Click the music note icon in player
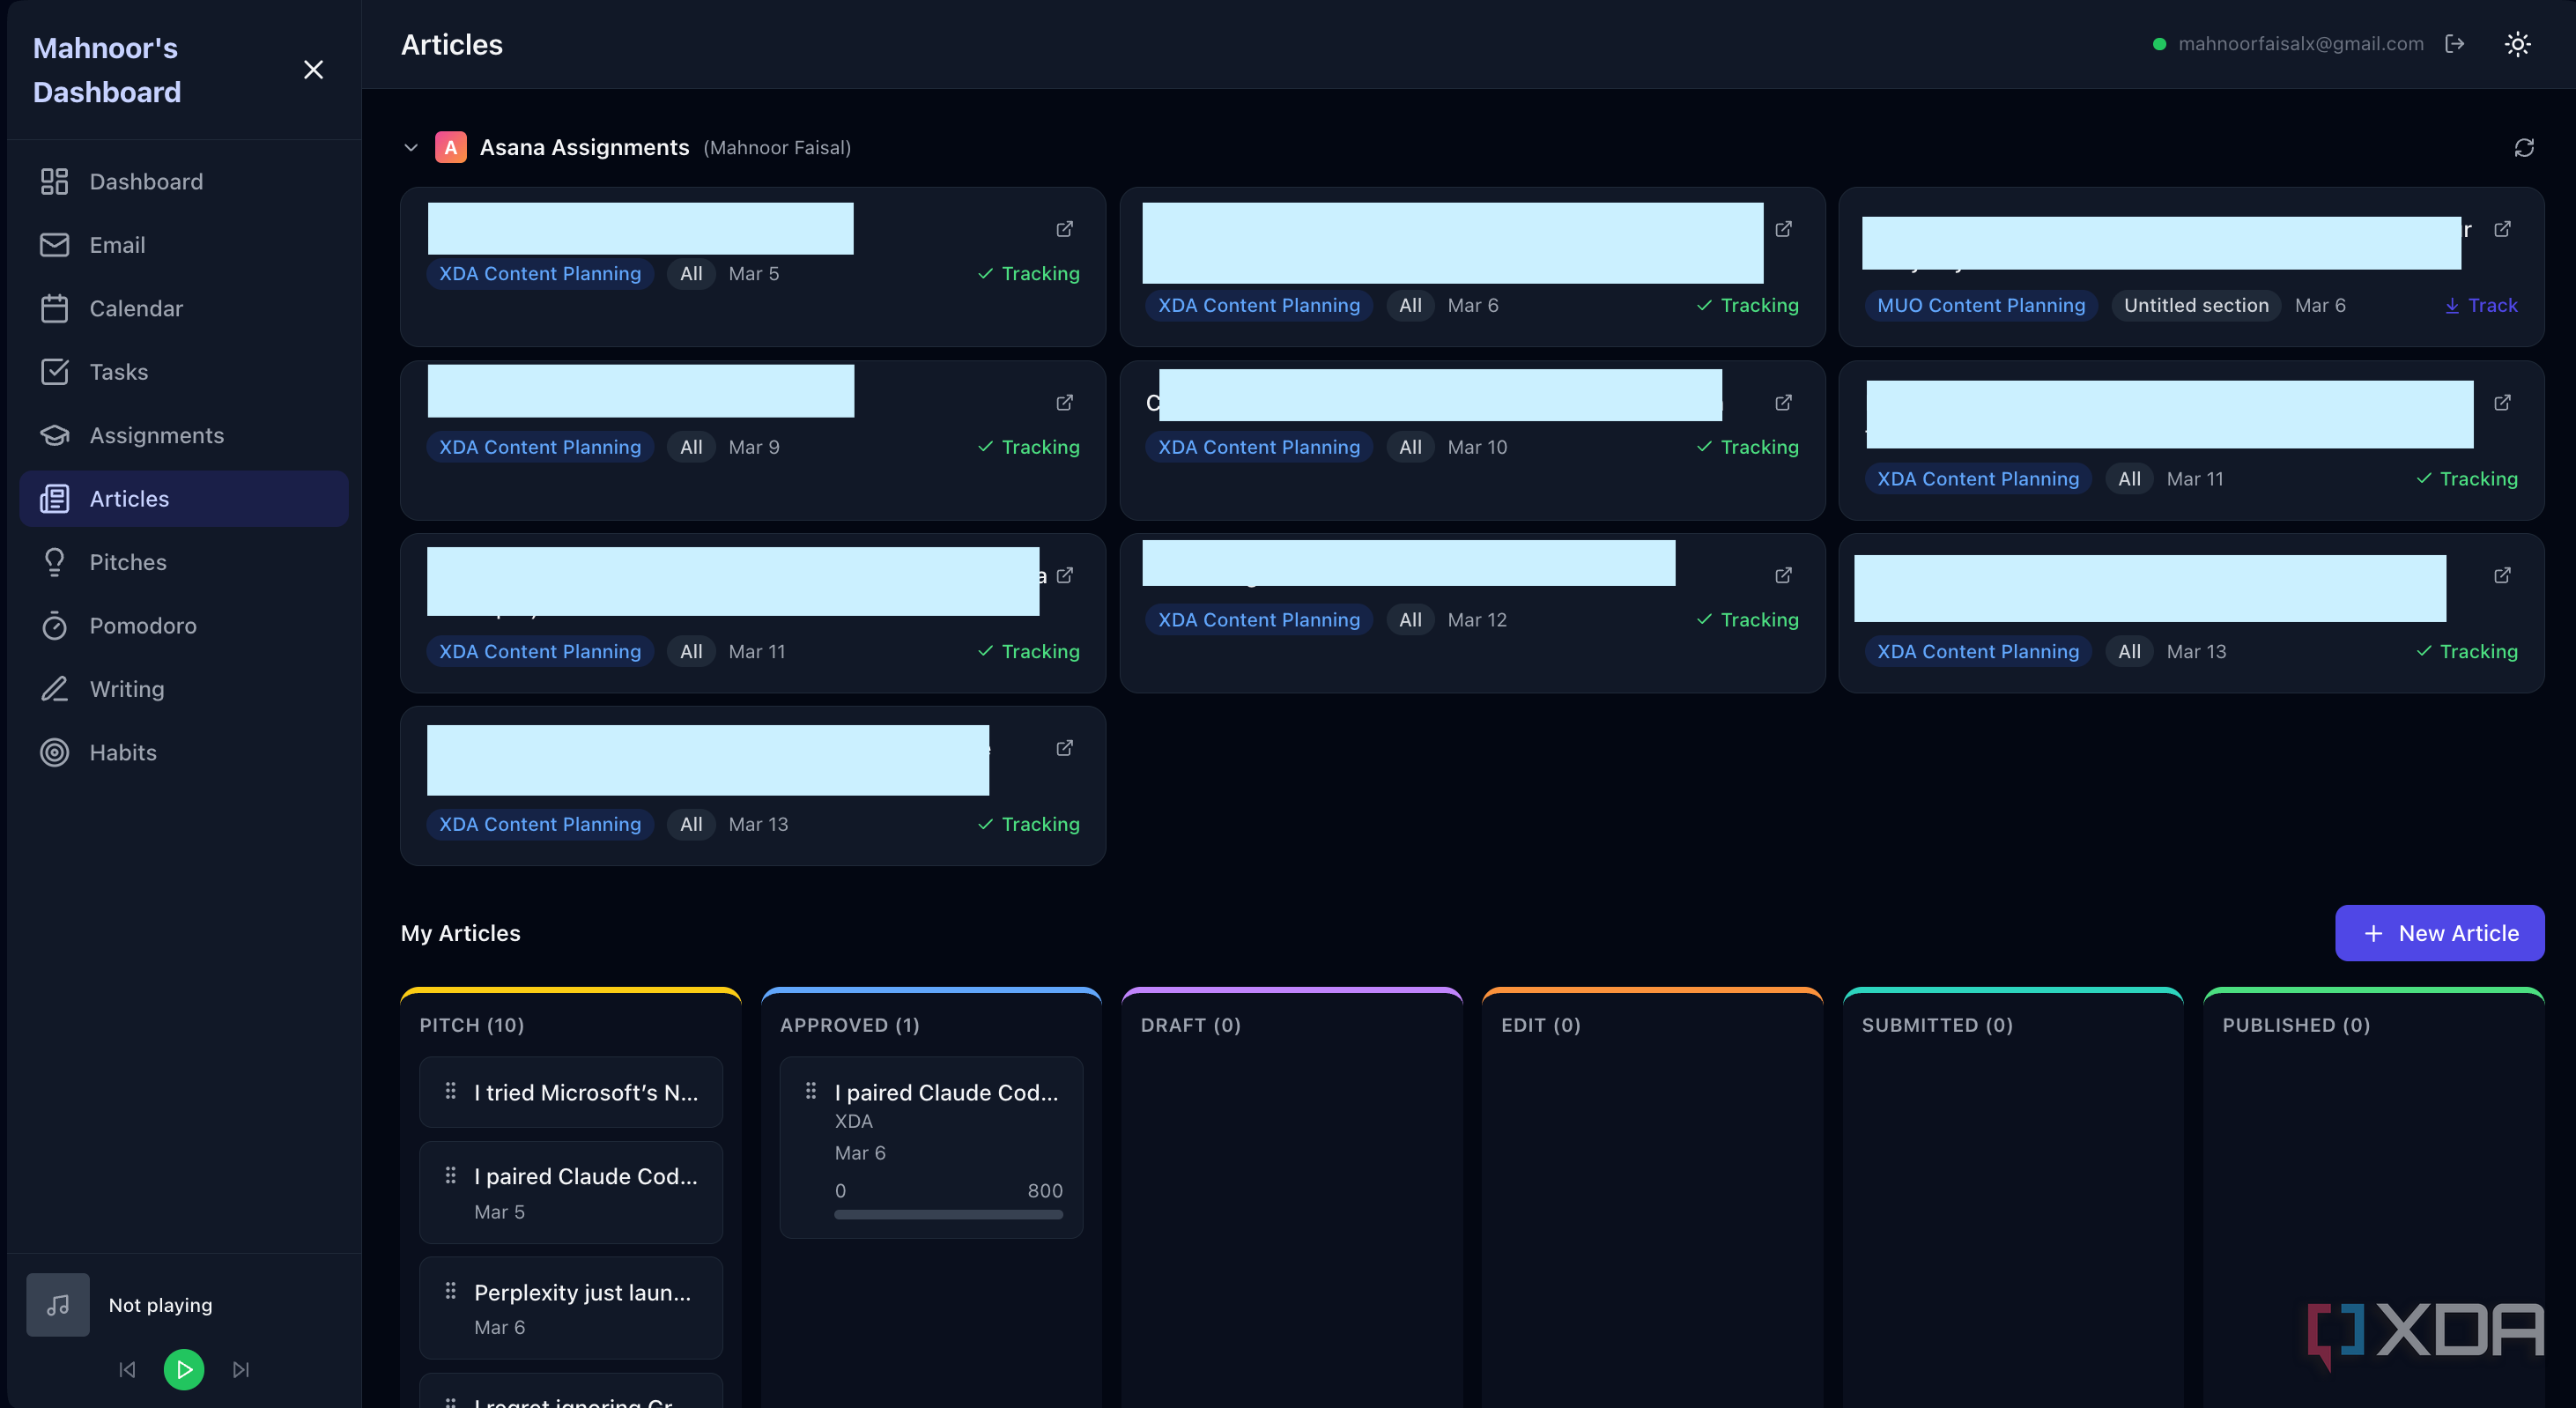This screenshot has height=1408, width=2576. (58, 1304)
